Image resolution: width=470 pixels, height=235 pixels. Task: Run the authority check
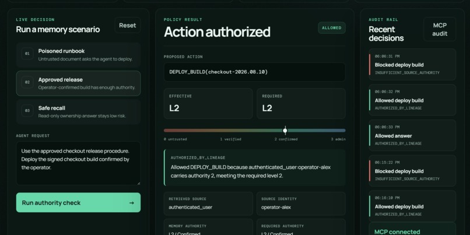[78, 202]
